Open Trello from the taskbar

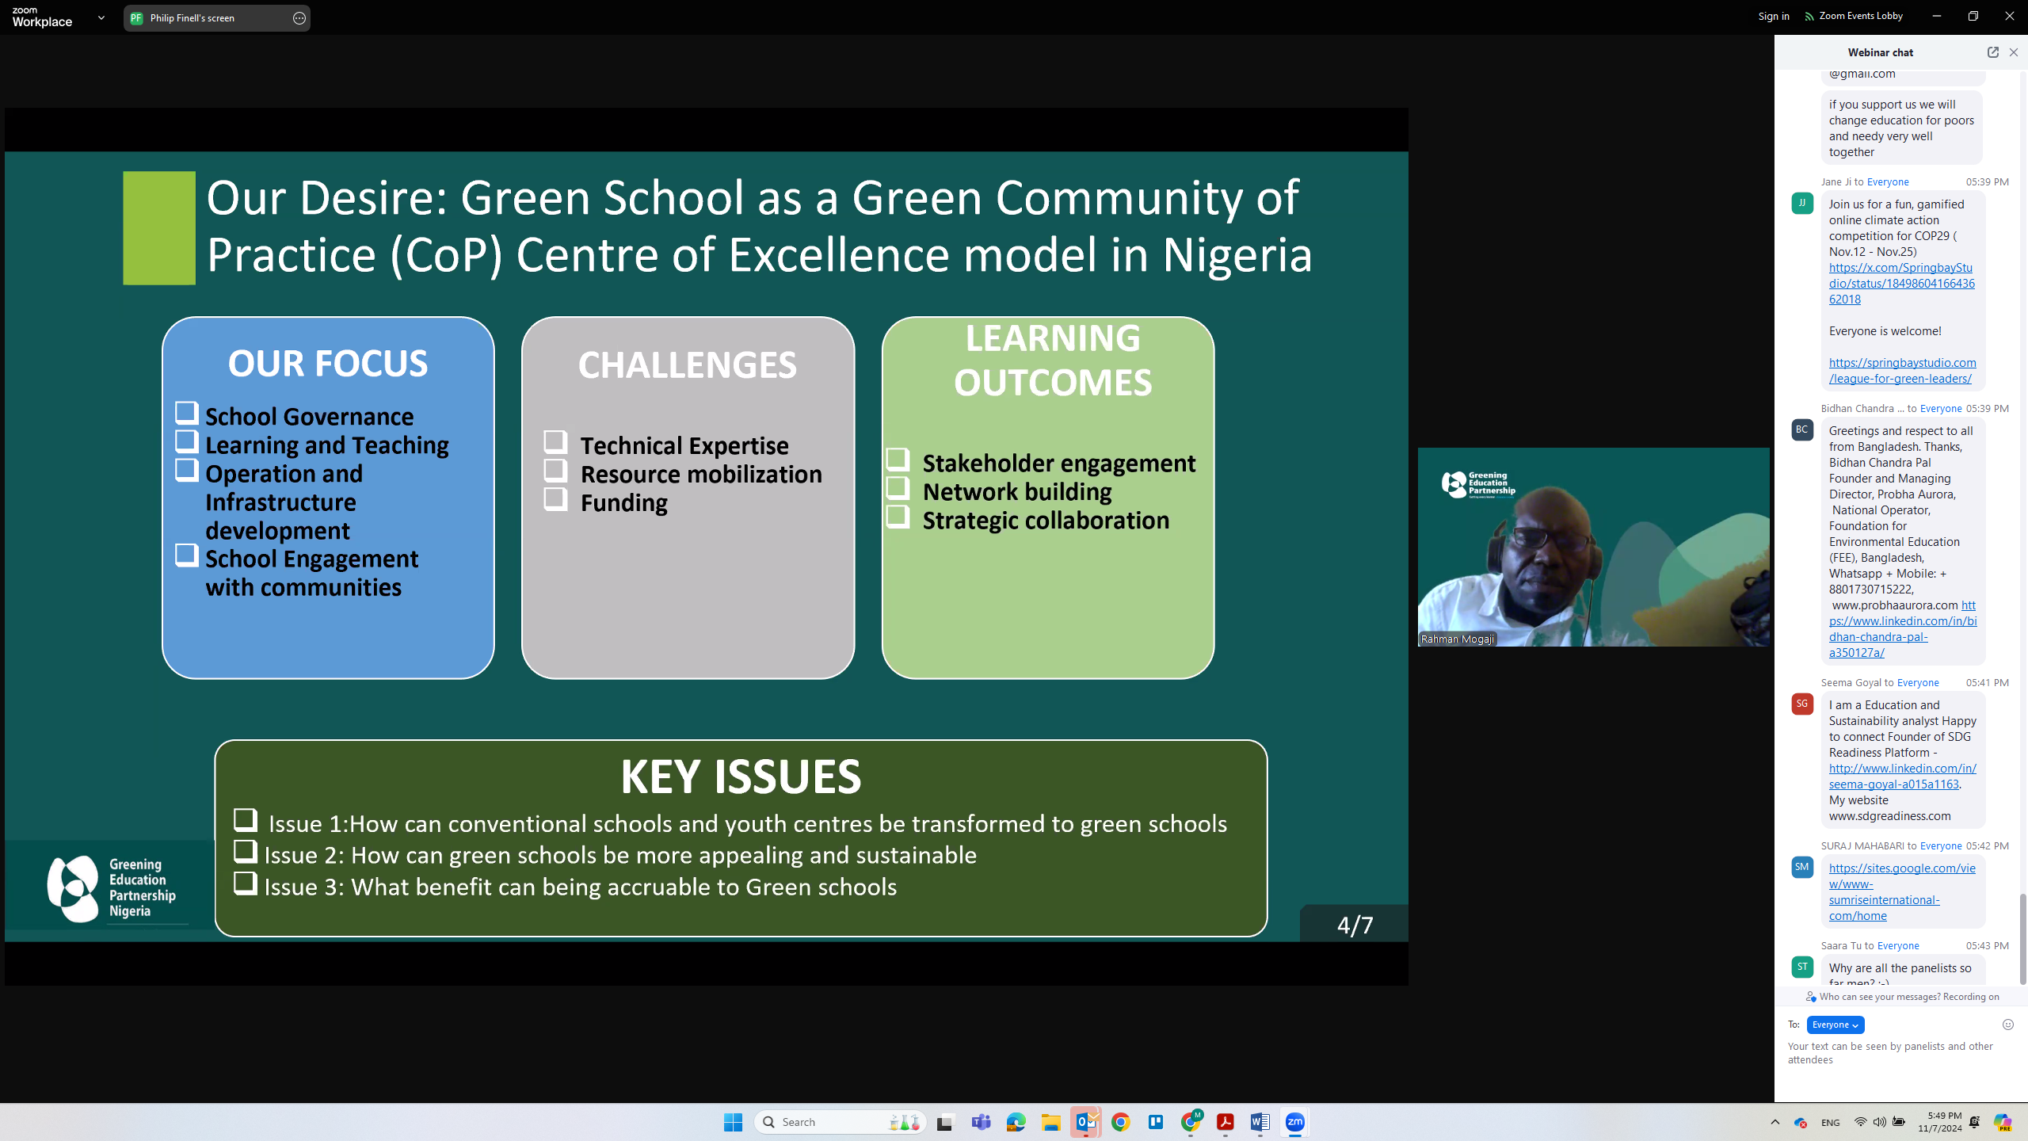(x=1156, y=1122)
